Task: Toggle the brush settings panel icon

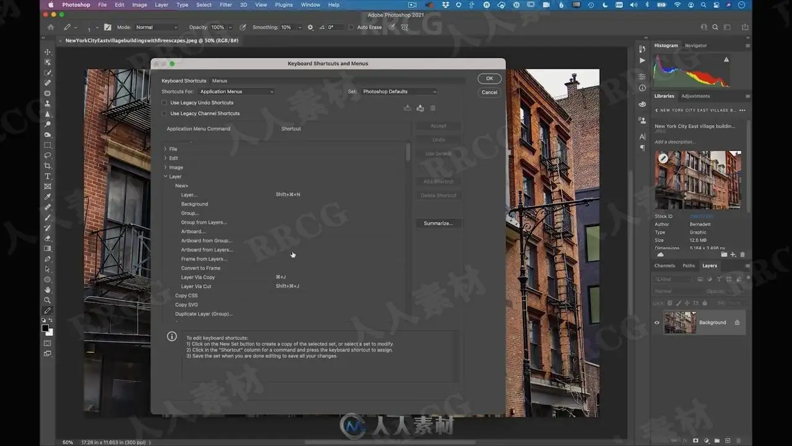Action: click(108, 27)
